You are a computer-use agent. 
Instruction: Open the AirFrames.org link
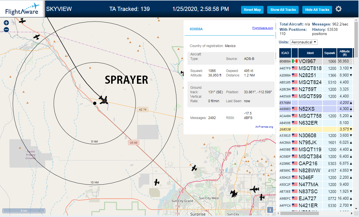pos(264,127)
